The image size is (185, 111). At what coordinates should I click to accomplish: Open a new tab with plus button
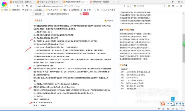[x=118, y=2]
